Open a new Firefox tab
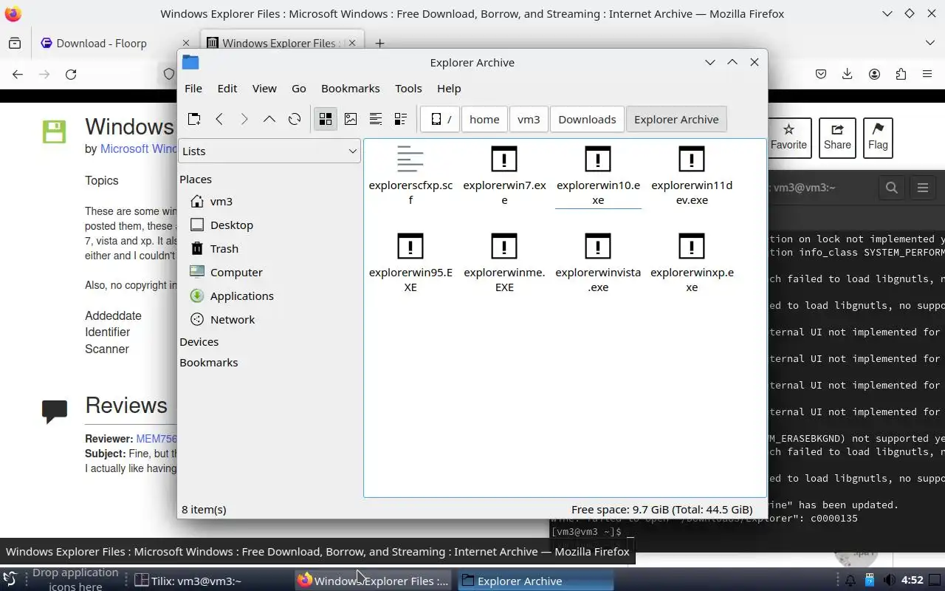The width and height of the screenshot is (945, 591). click(379, 43)
